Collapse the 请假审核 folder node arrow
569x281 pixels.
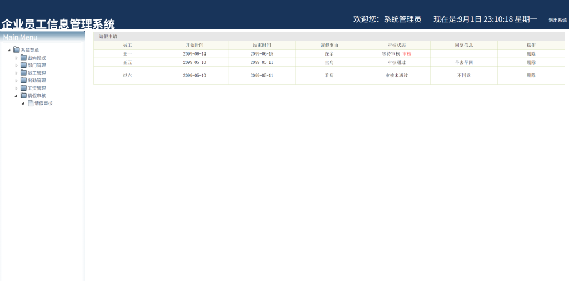(x=16, y=96)
